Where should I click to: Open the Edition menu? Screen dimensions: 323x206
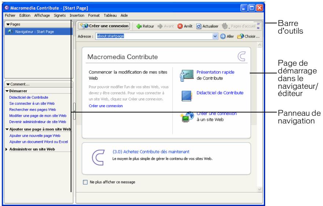(25, 15)
